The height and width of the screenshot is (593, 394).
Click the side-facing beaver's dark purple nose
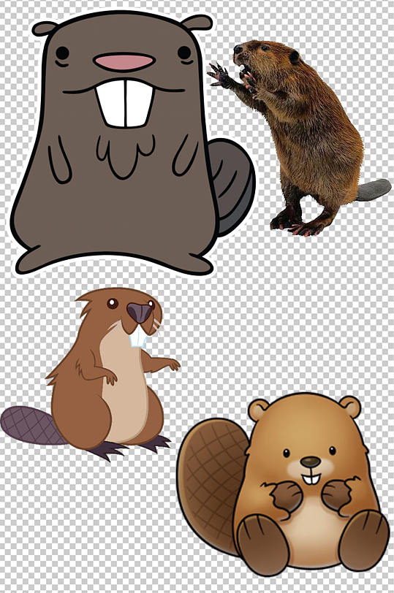click(140, 313)
